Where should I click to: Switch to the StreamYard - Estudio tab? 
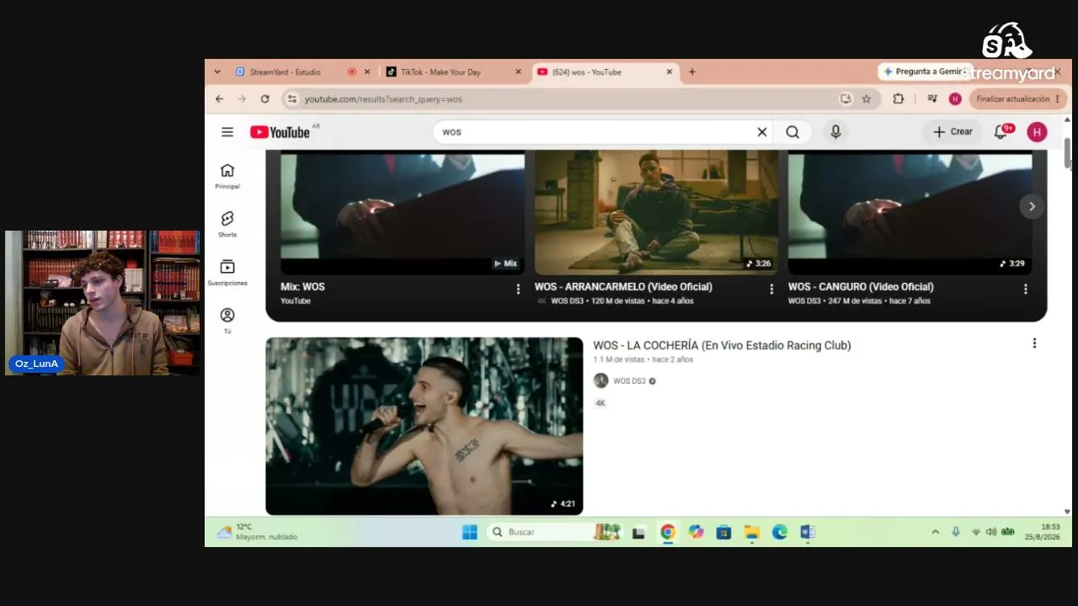click(x=285, y=72)
